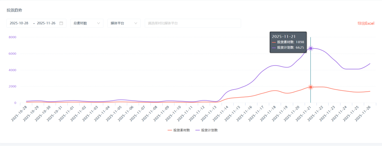
Task: Focus the 请选择对比媒体平台 input
Action: pyautogui.click(x=193, y=23)
